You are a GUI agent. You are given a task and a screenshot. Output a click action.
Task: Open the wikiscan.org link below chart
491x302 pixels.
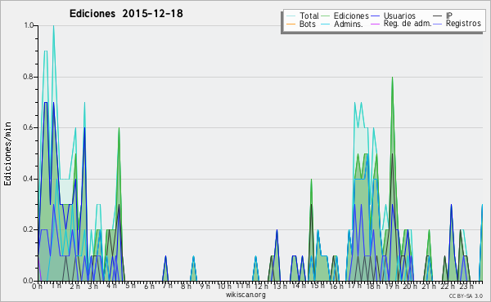coord(245,295)
